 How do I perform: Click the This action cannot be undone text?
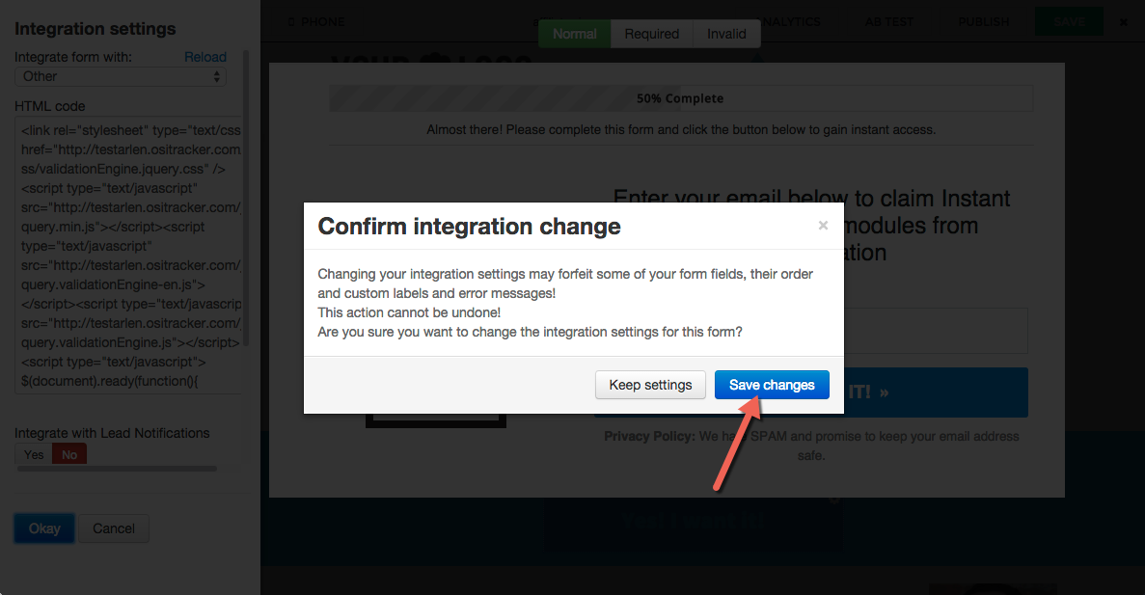point(409,312)
